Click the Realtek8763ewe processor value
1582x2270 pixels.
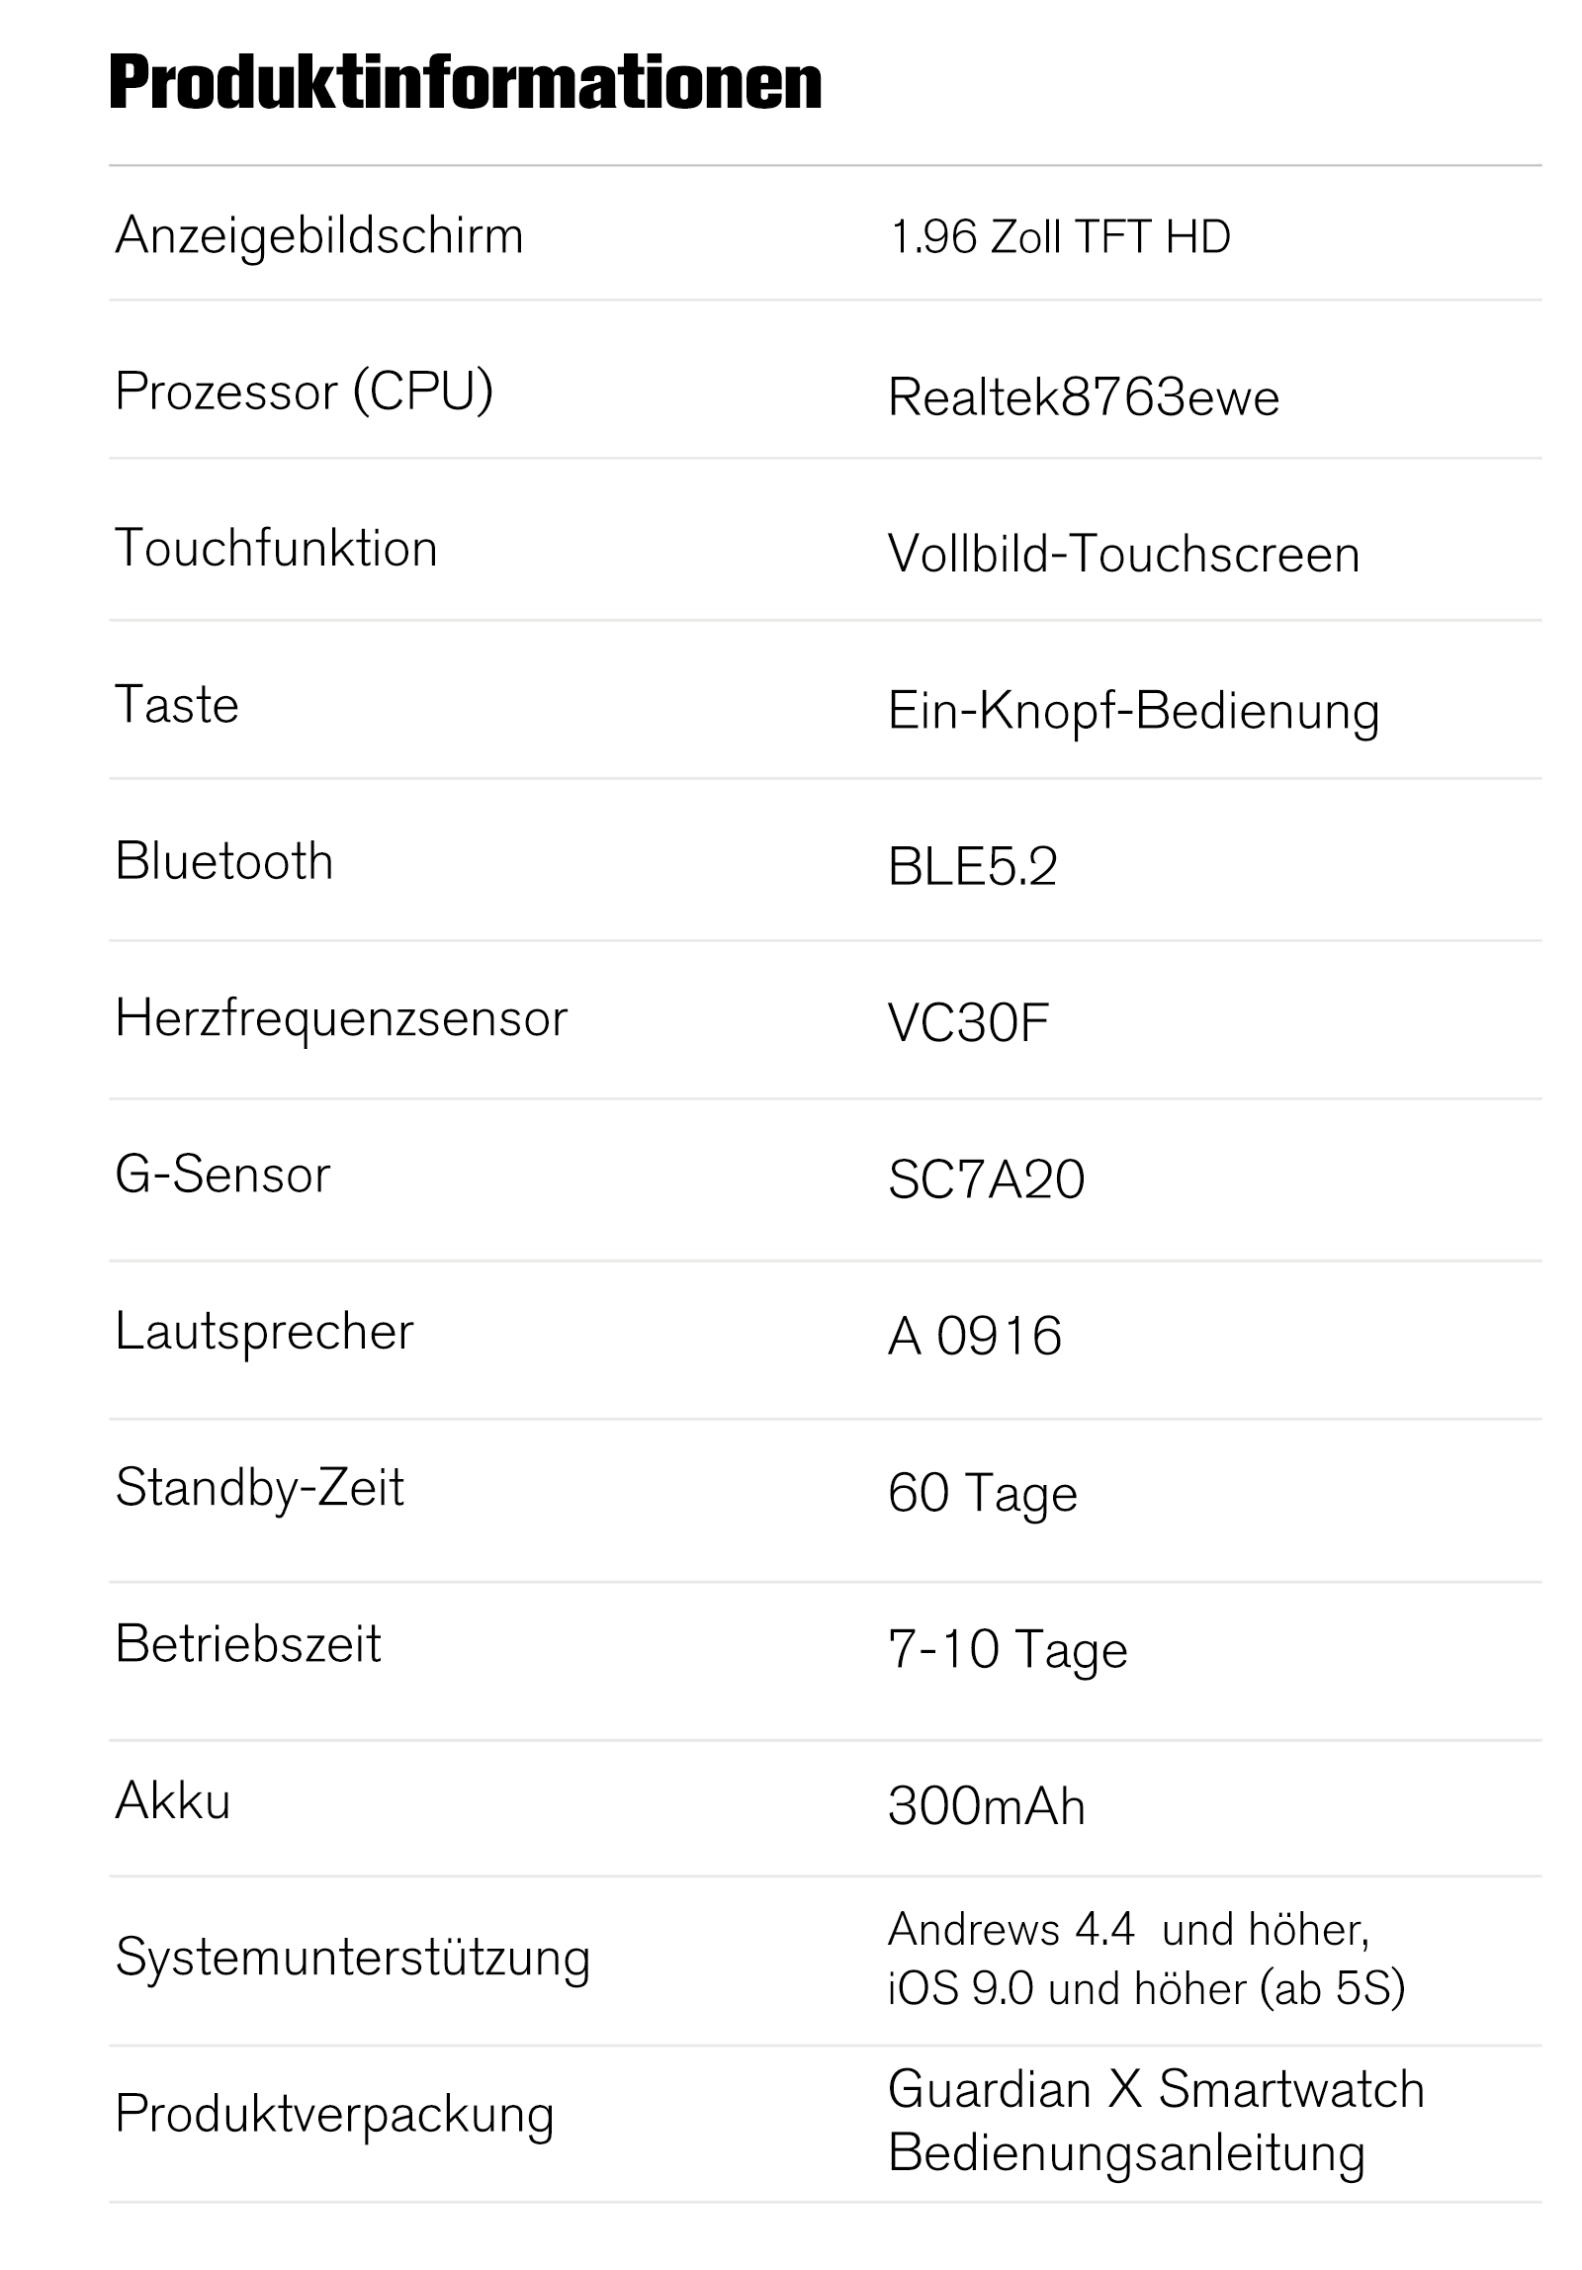(1084, 397)
